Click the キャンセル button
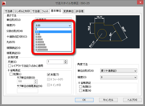Screen dimensions: 145x106 coord(108,100)
